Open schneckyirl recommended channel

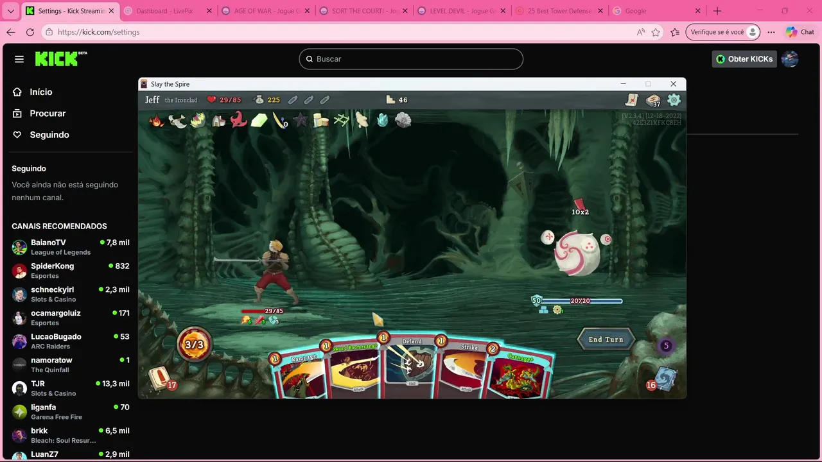pos(71,294)
